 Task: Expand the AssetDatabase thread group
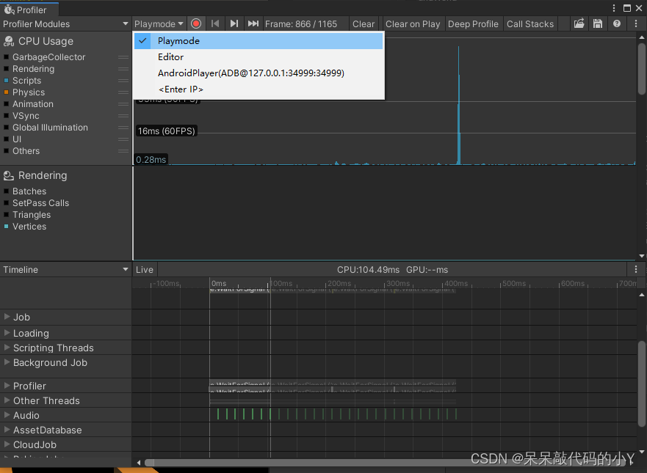pyautogui.click(x=7, y=429)
